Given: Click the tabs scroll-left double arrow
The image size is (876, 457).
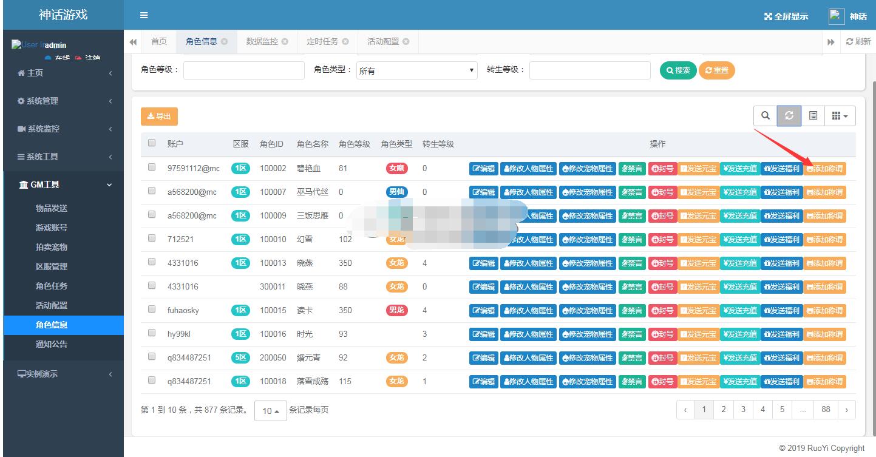Looking at the screenshot, I should coord(133,41).
